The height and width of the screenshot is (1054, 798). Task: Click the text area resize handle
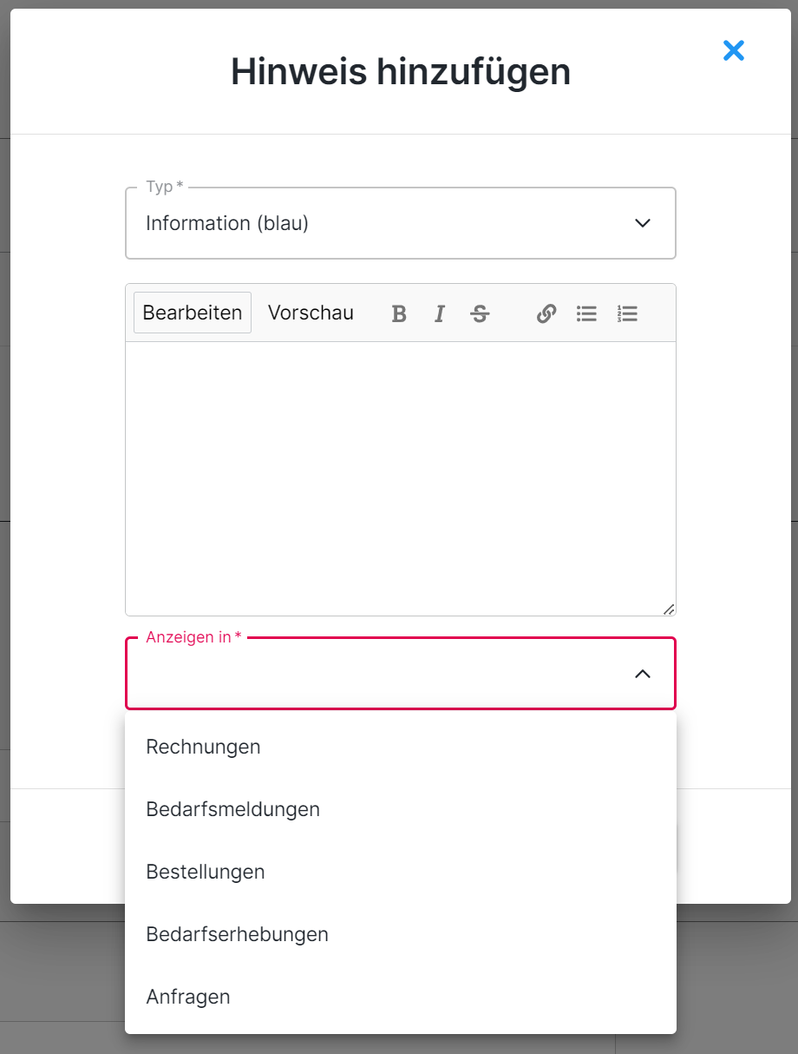[x=669, y=609]
